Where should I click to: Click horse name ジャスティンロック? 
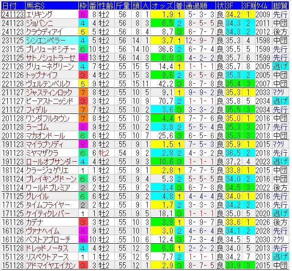tap(49, 92)
